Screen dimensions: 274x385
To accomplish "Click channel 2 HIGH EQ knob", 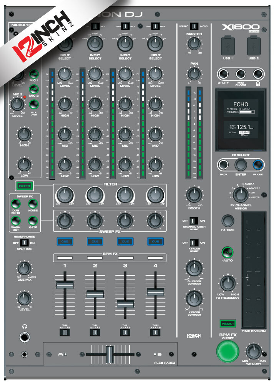I will (95, 104).
